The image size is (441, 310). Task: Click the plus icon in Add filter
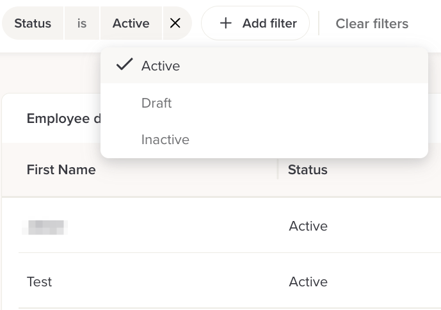pyautogui.click(x=225, y=24)
